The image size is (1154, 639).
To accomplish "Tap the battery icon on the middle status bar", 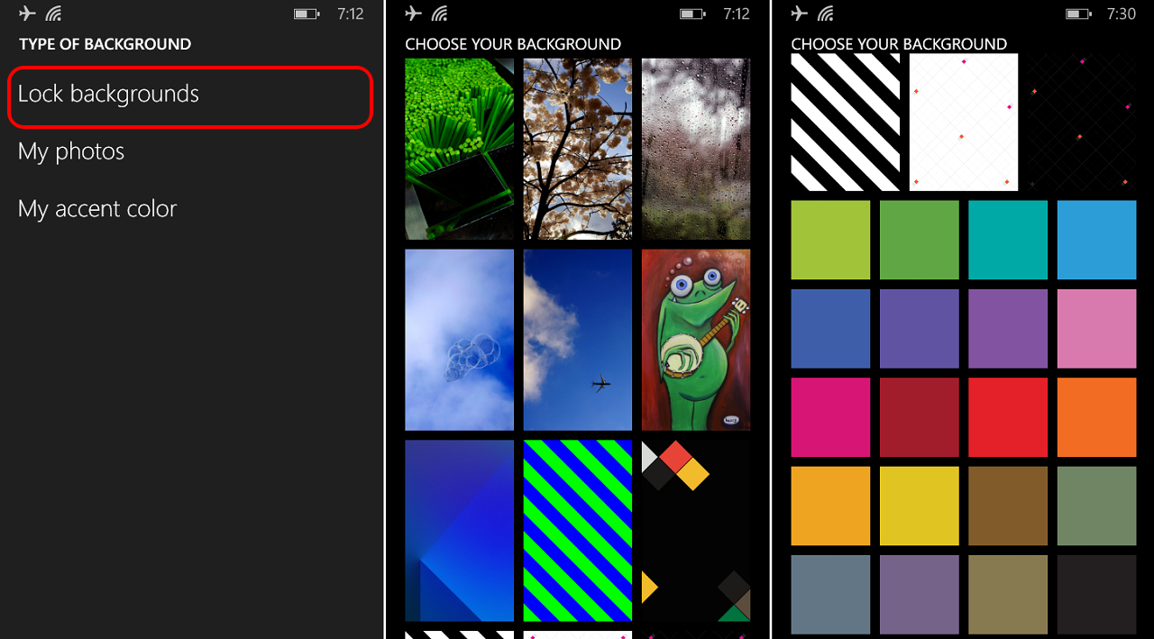I will 695,14.
